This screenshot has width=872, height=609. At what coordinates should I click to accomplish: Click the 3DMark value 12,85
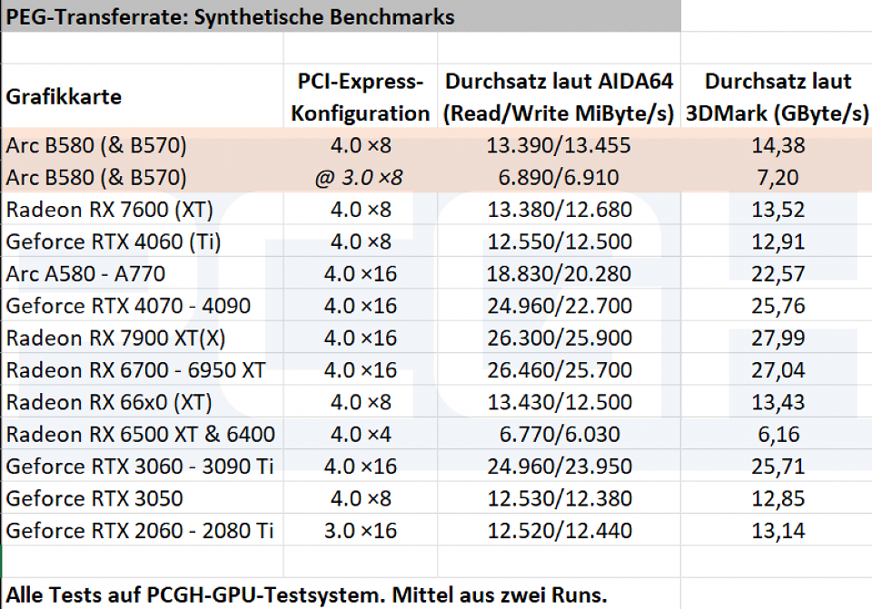pos(777,498)
